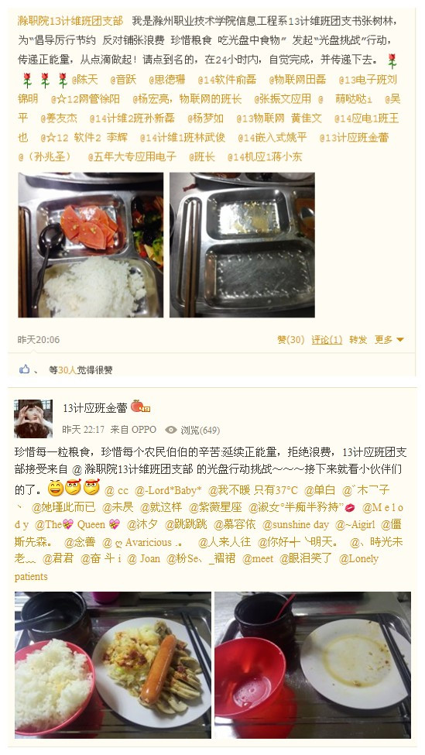The height and width of the screenshot is (755, 425).
Task: Open 滁职院13计维班团支部 author link
Action: tap(70, 21)
